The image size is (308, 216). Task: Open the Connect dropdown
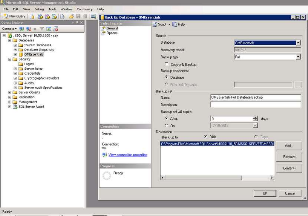pos(9,29)
